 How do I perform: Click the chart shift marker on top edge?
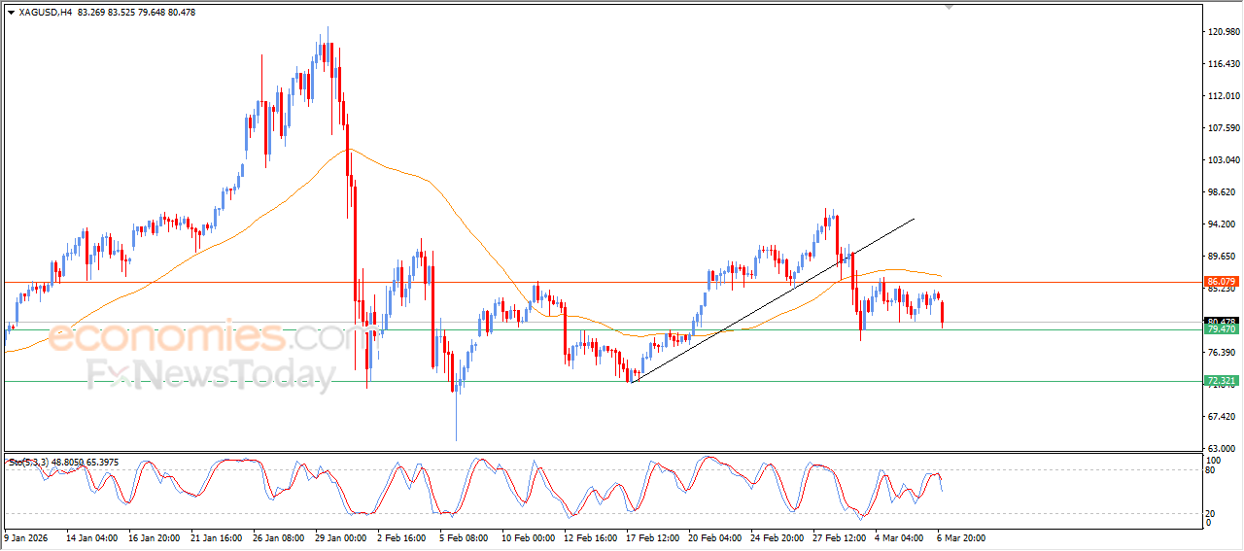pos(950,7)
